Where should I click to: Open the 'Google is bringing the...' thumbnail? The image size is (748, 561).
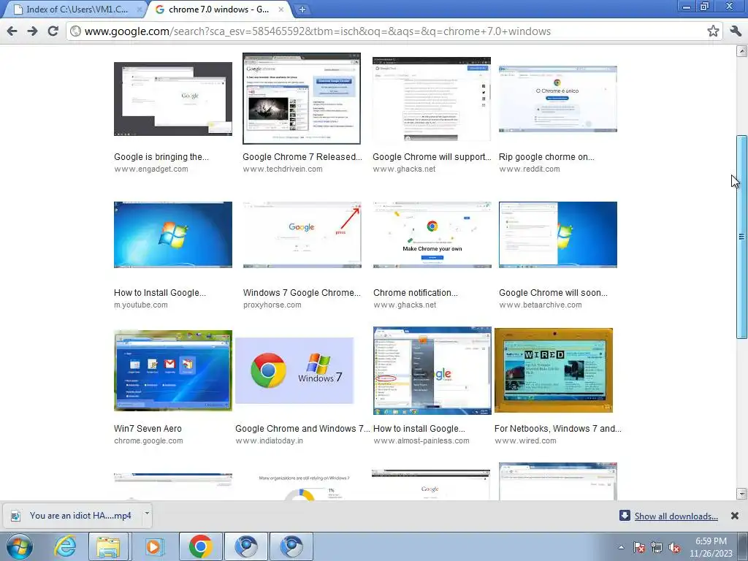coord(173,99)
